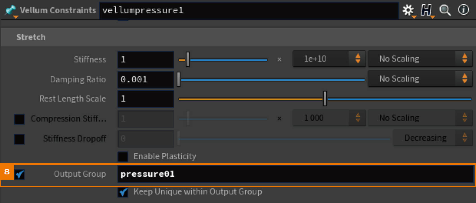Click the Rest Length Scale value field
This screenshot has height=203, width=476.
(146, 99)
